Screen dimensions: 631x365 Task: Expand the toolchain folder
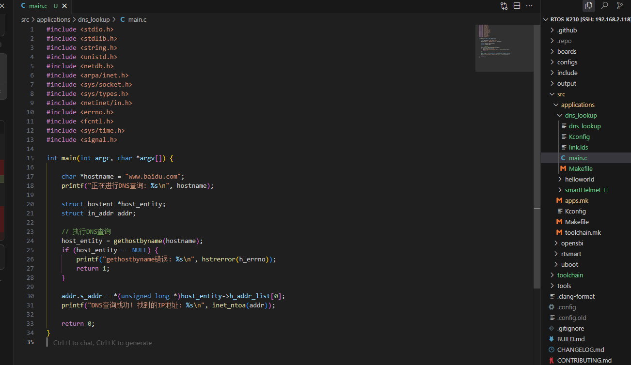point(552,275)
